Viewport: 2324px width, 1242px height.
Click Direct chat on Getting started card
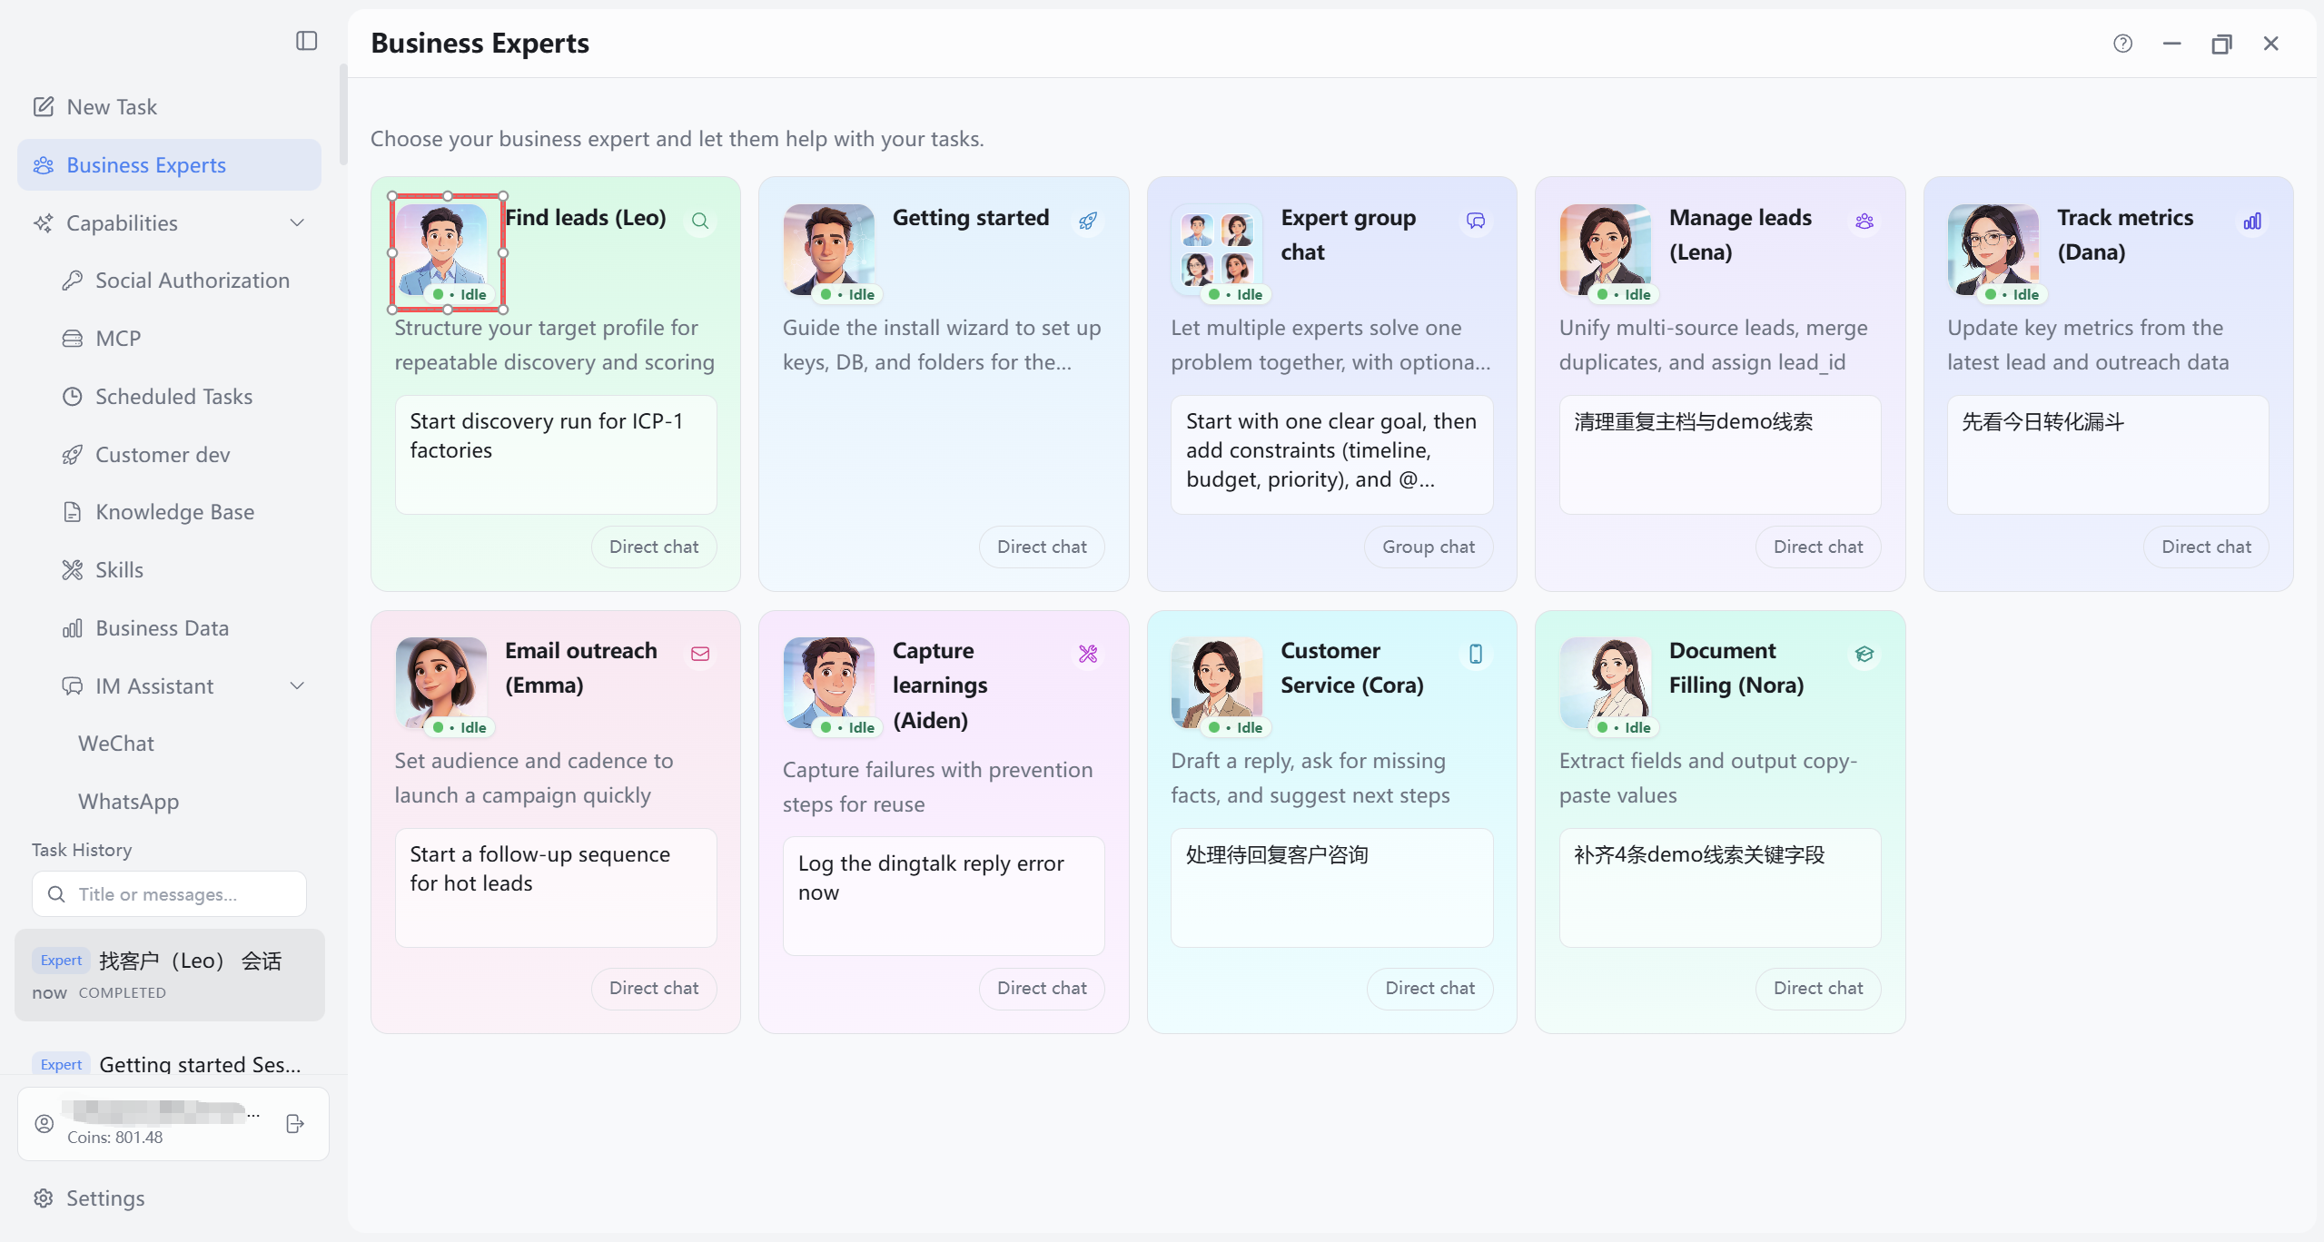1042,547
